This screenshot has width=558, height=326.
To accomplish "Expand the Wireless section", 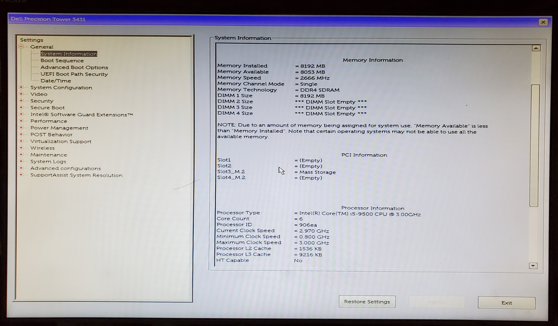I will 21,148.
